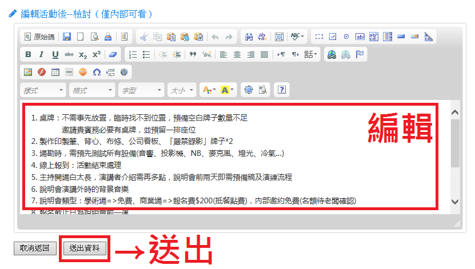Screen dimensions: 475x269
Task: Click the editor scrollbar down arrow
Action: tap(455, 202)
